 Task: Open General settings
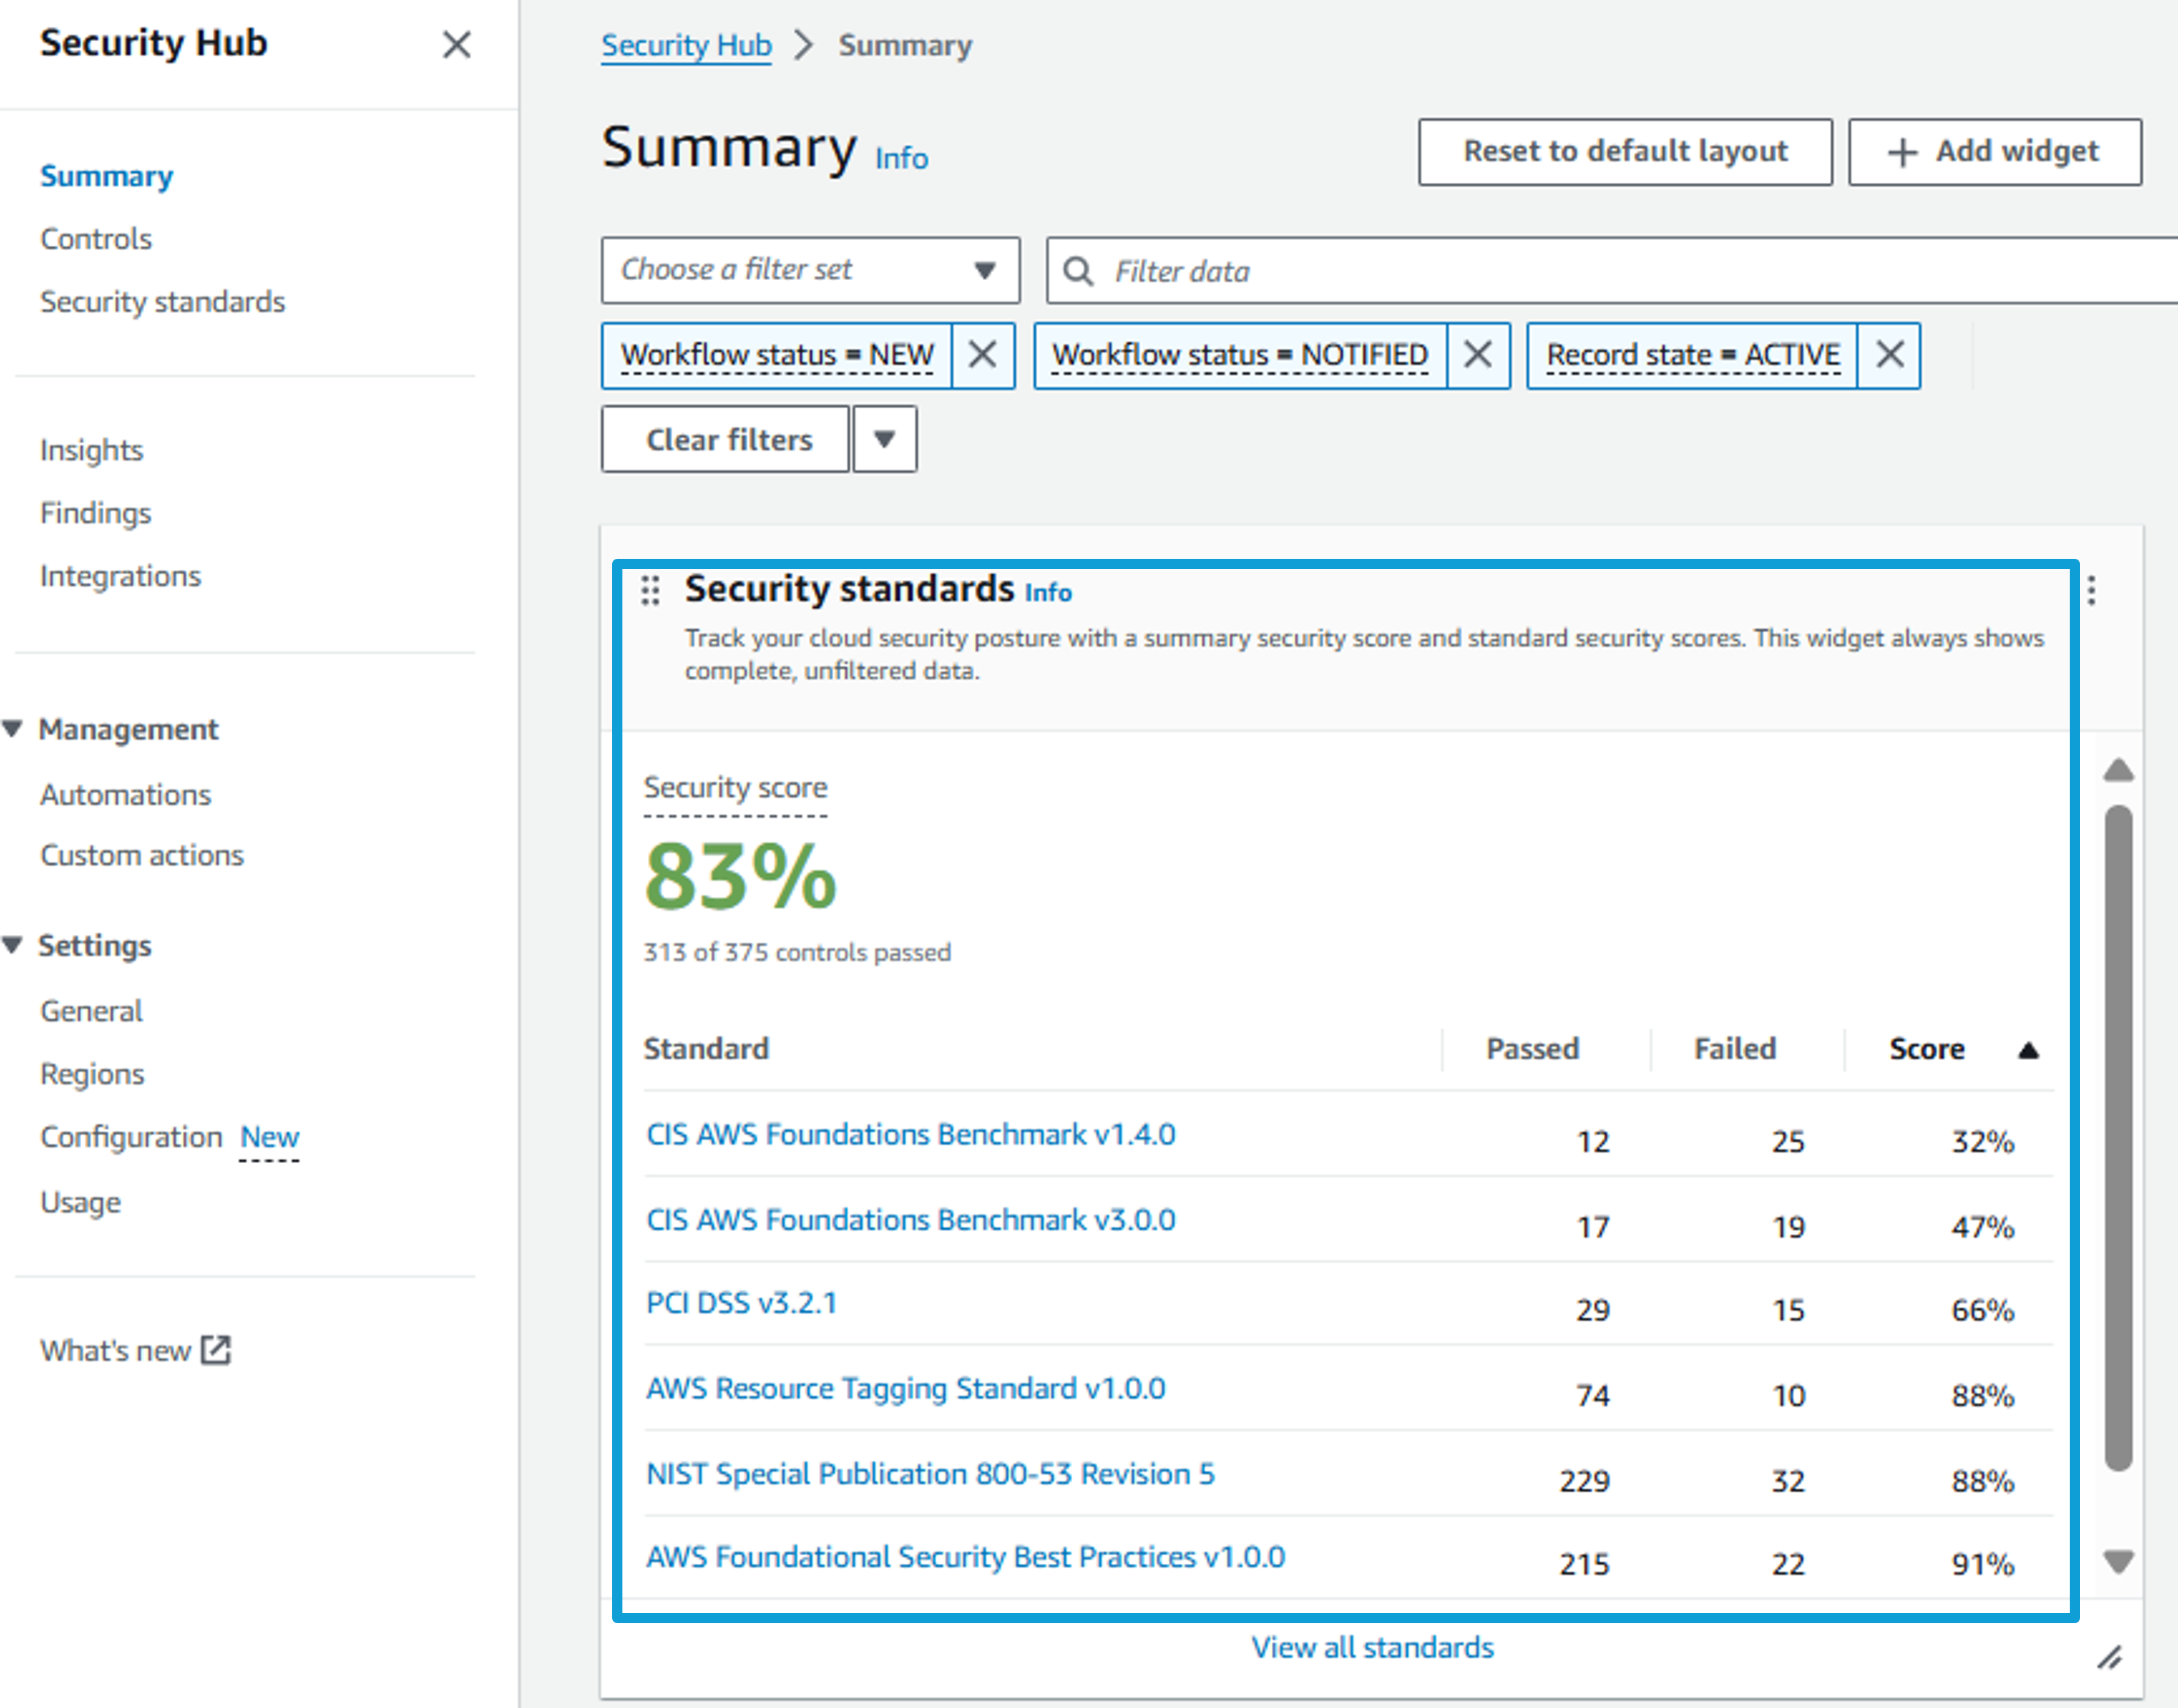(x=91, y=1011)
